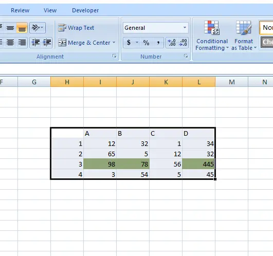This screenshot has height=256, width=273.
Task: Click the Decrease Indent icon
Action: tap(35, 43)
